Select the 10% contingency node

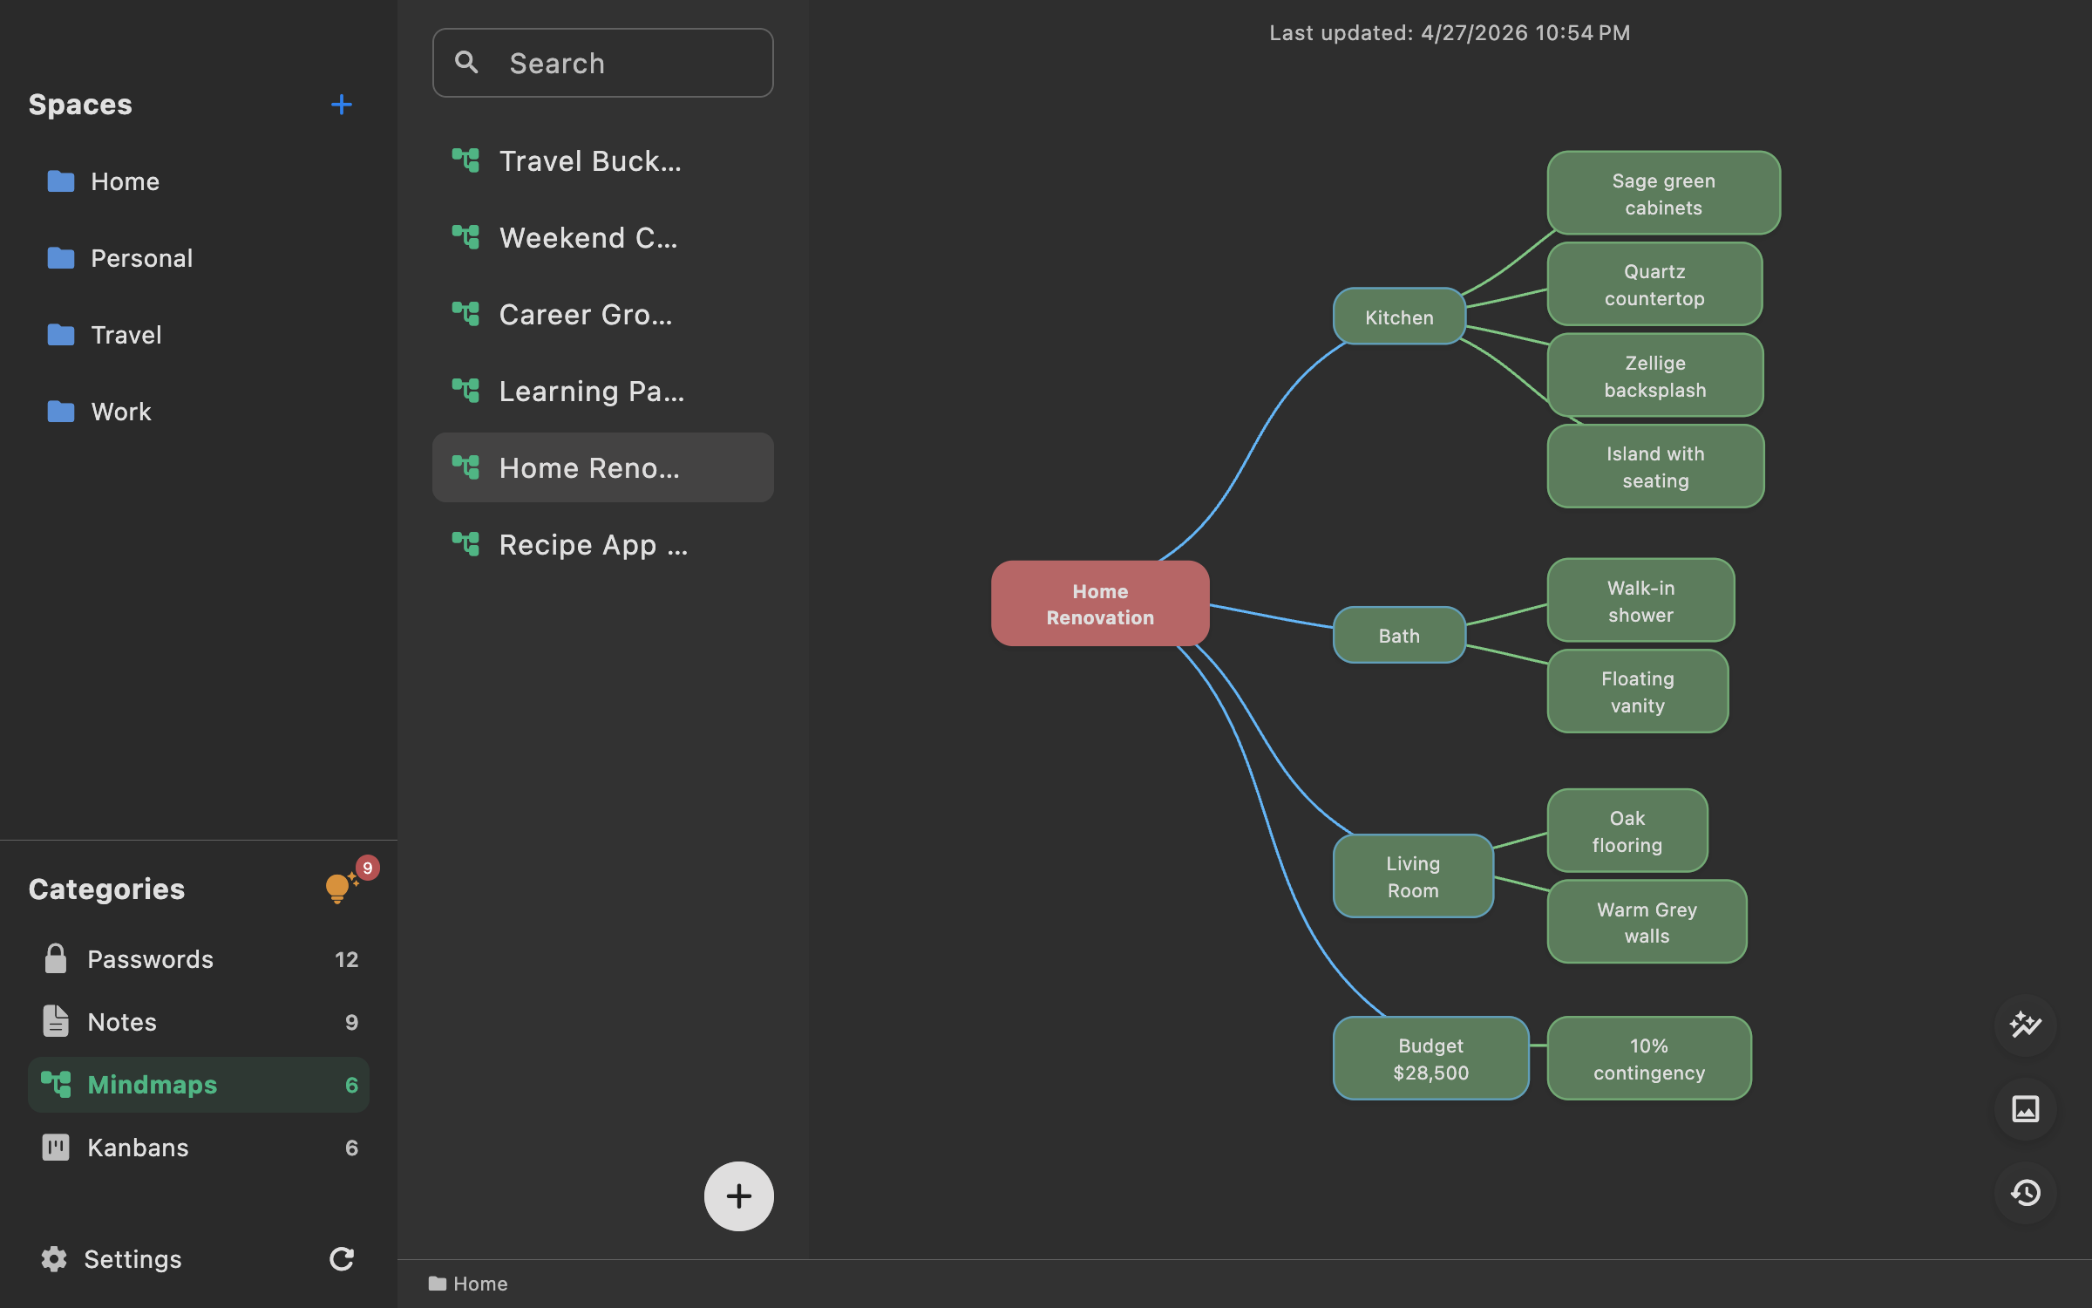[1649, 1059]
